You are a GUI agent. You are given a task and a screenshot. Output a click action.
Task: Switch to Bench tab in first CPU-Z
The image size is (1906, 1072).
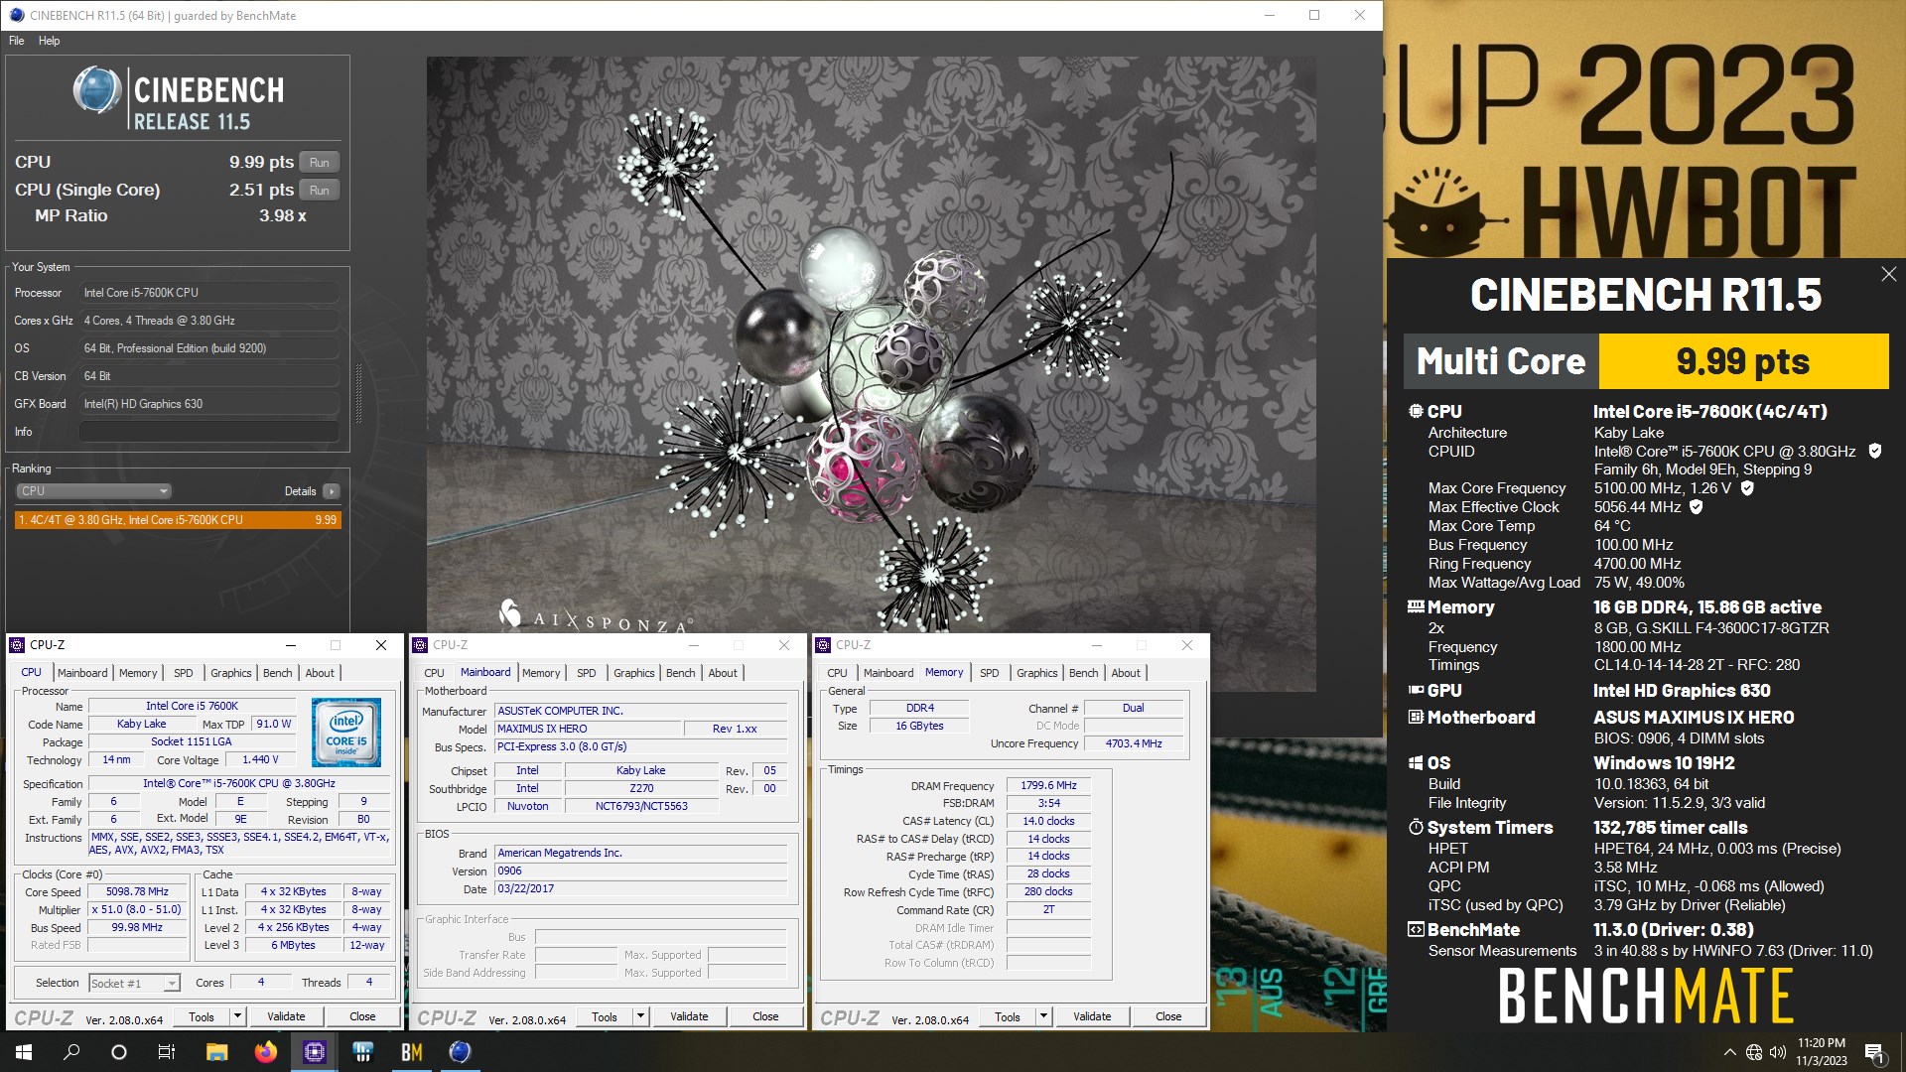(x=278, y=673)
